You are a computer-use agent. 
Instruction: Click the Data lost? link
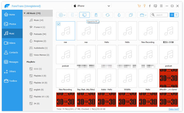174,109
